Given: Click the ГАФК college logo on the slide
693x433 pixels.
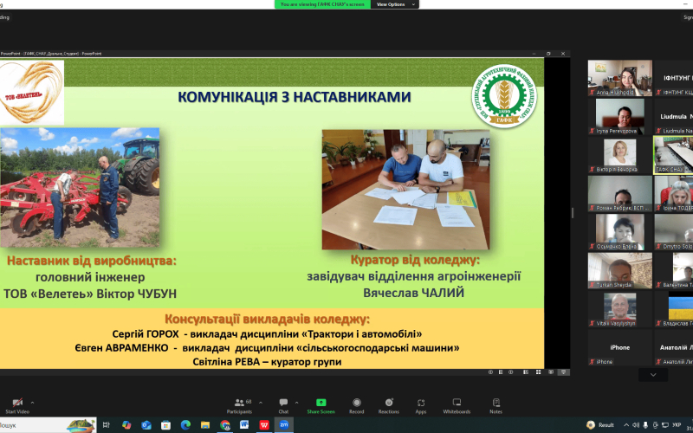Looking at the screenshot, I should coord(504,96).
